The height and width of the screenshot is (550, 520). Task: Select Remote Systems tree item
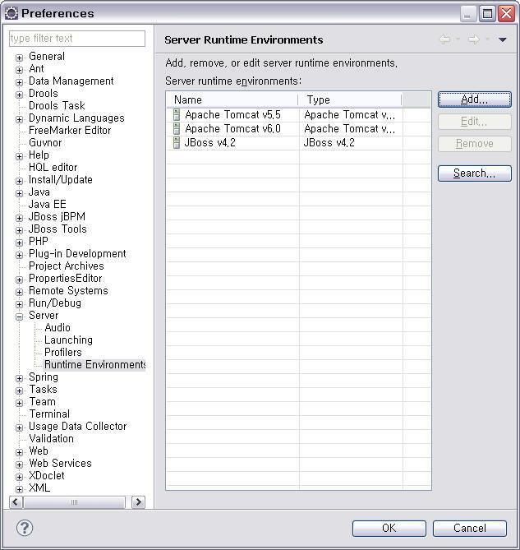tap(68, 290)
